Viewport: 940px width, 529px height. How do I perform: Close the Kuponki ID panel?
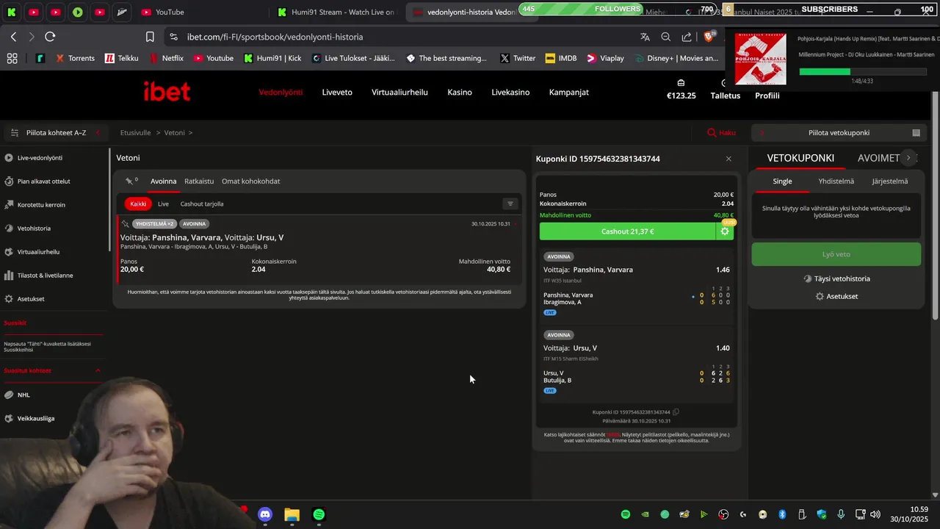[x=728, y=159]
